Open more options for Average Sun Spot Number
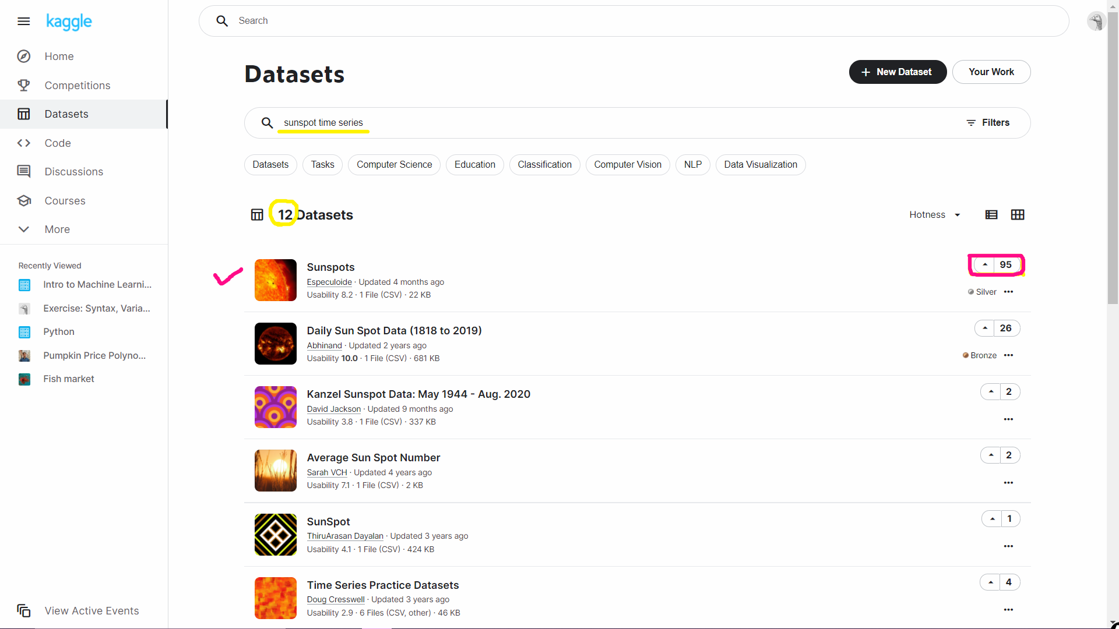1119x629 pixels. pyautogui.click(x=1009, y=483)
